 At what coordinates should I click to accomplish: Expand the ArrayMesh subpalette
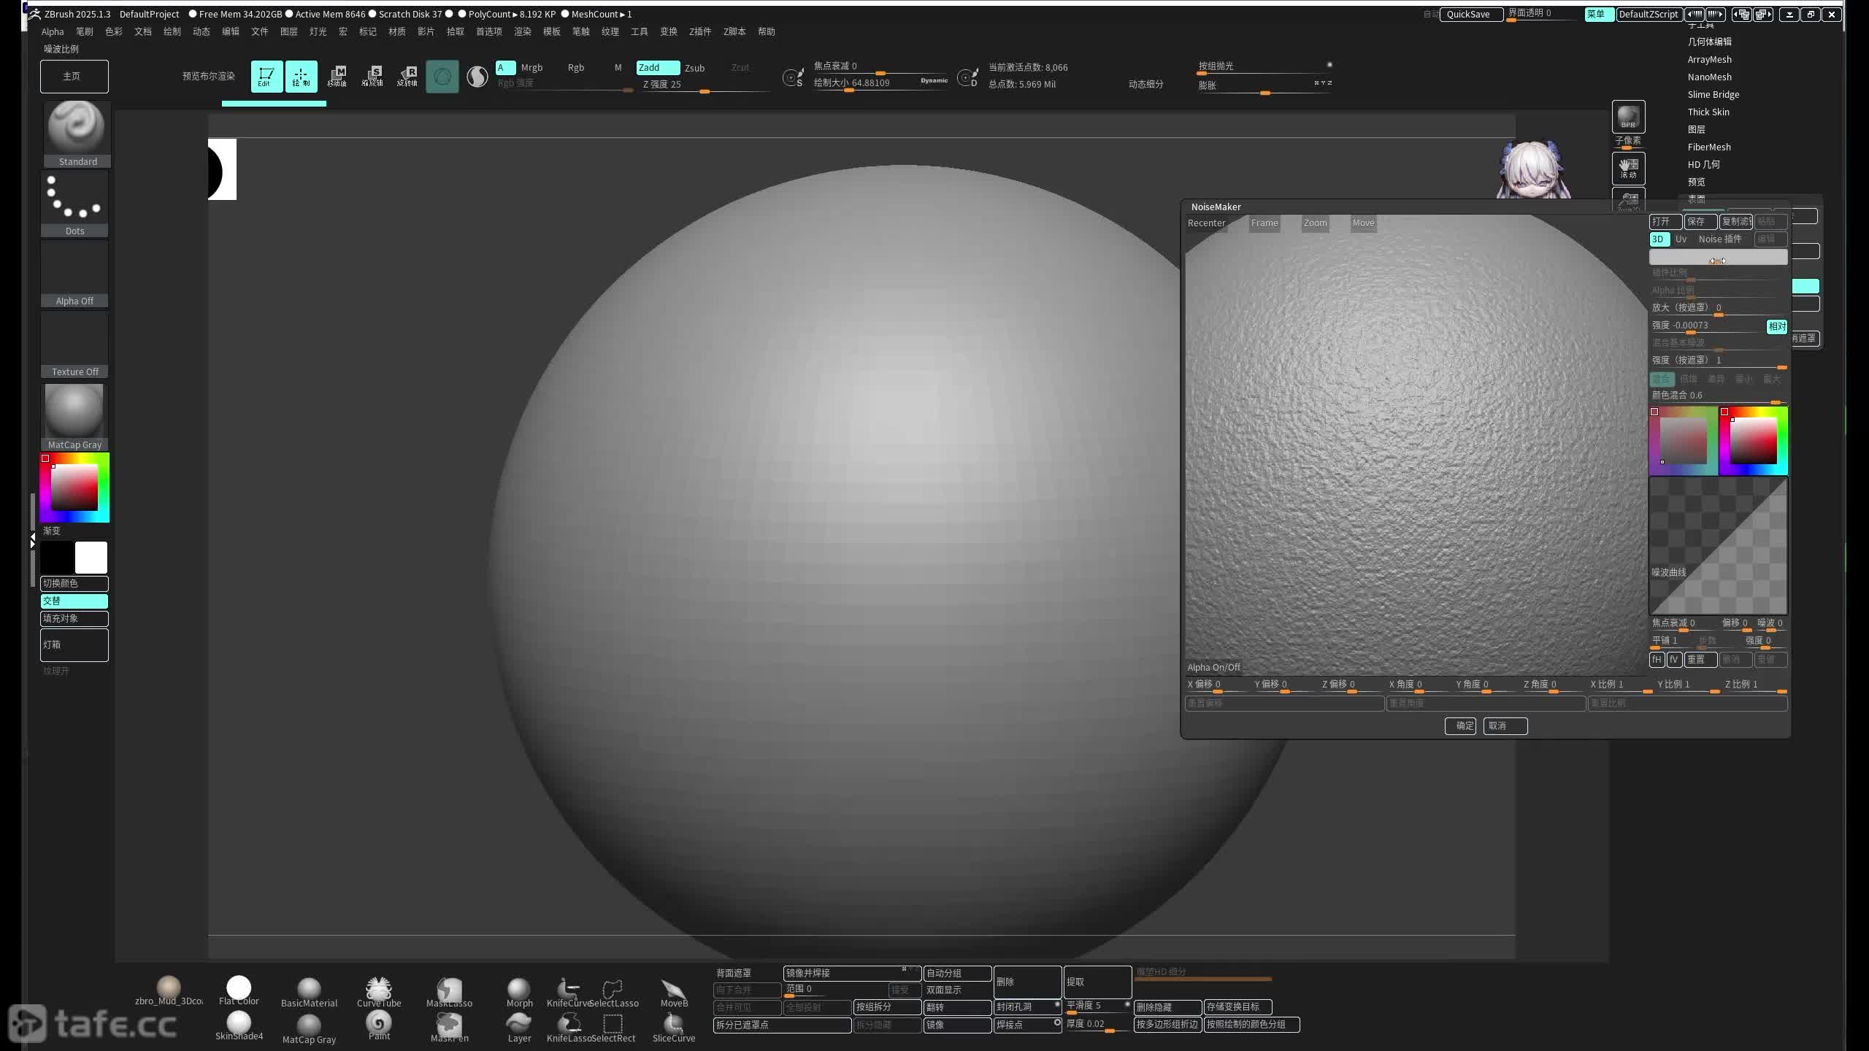(1709, 60)
